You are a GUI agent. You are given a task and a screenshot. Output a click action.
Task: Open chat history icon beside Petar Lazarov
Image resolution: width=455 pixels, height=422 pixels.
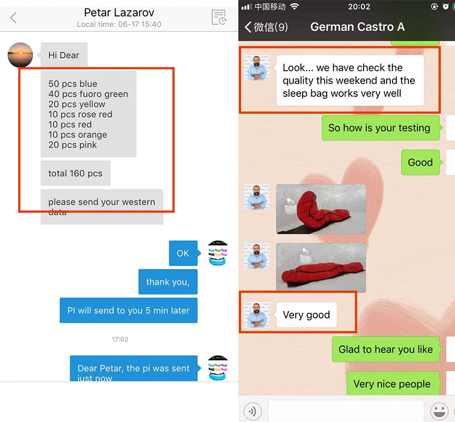point(219,17)
